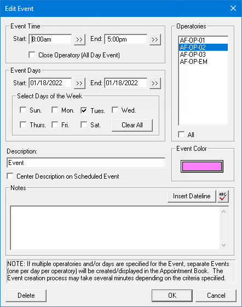
Task: Click the Clear All days button
Action: [x=132, y=125]
